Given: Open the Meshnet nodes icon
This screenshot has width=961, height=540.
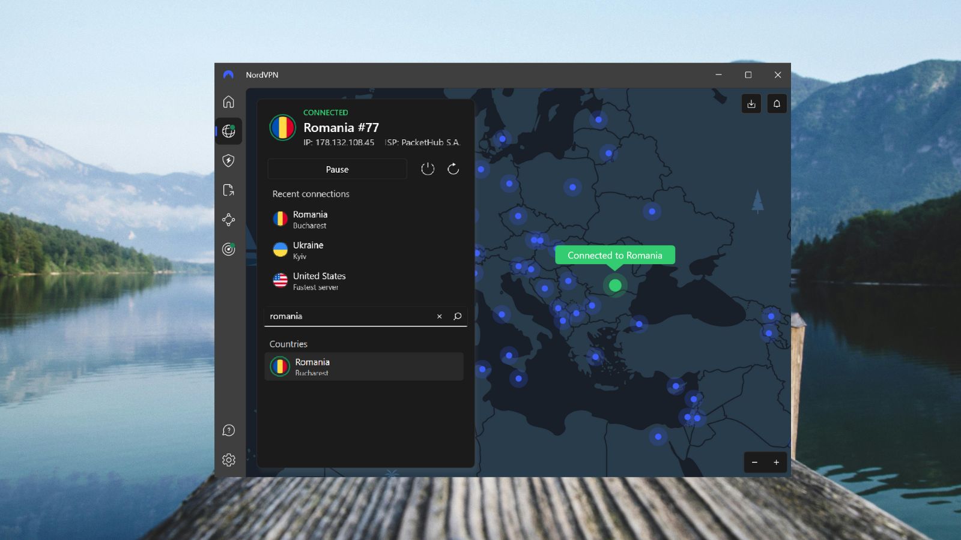Looking at the screenshot, I should click(x=229, y=220).
